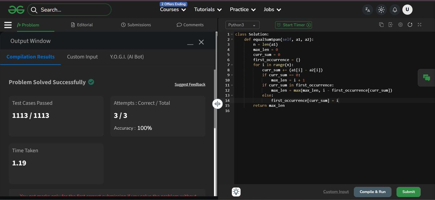
Task: Expand the Practice dropdown
Action: point(243,10)
